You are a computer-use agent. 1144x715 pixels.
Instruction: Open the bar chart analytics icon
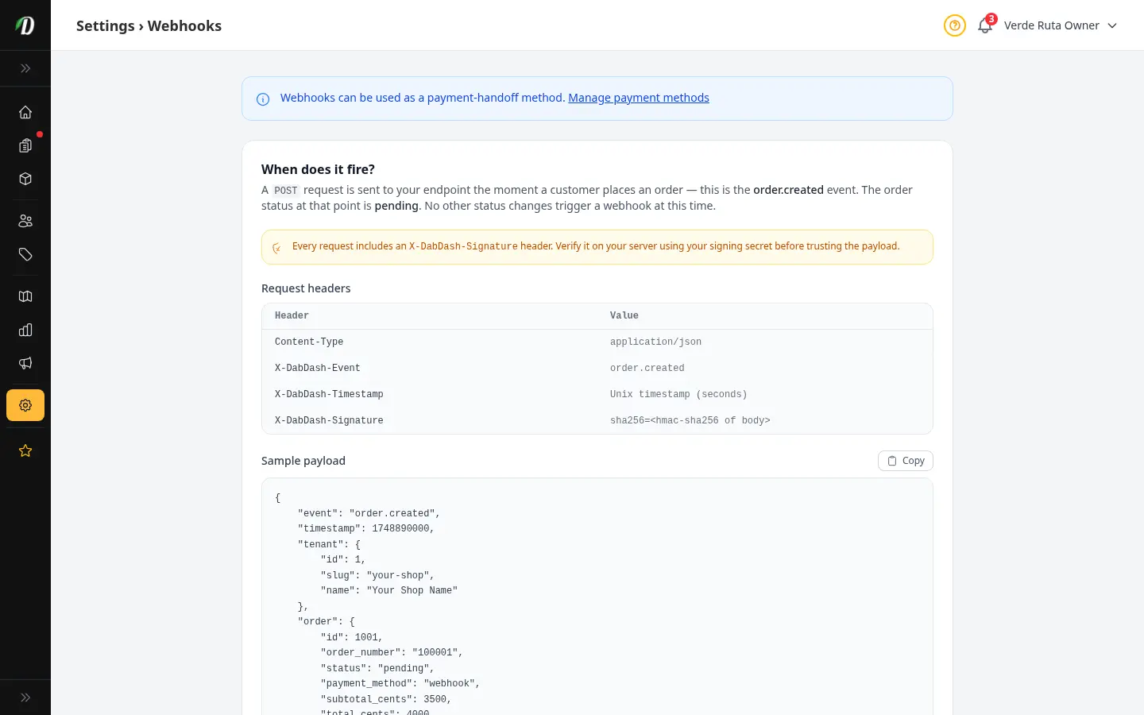pos(25,330)
